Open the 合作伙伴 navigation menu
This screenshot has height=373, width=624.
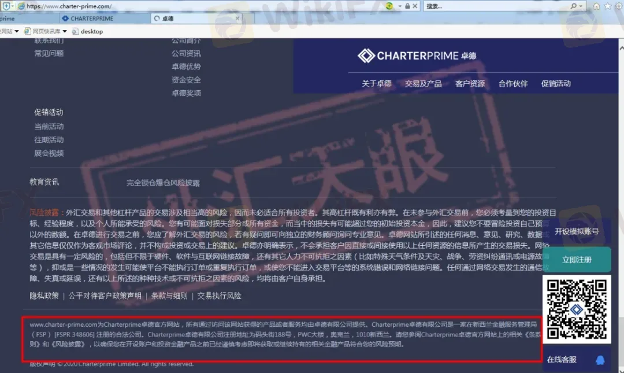[x=513, y=84]
